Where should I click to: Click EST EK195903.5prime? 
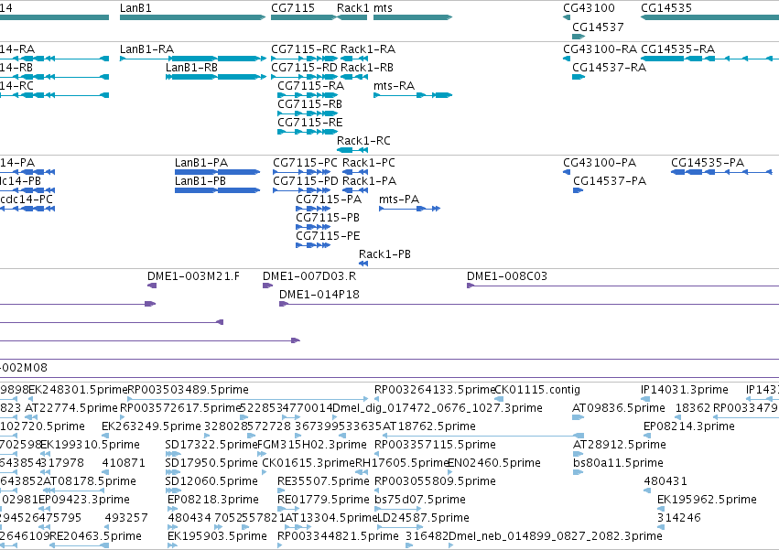[x=172, y=545]
